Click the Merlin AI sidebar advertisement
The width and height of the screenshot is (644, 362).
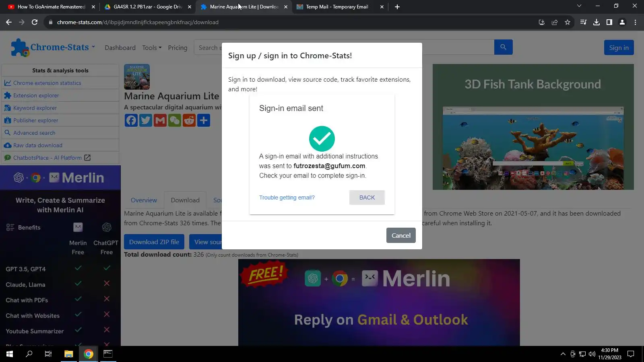coord(60,255)
